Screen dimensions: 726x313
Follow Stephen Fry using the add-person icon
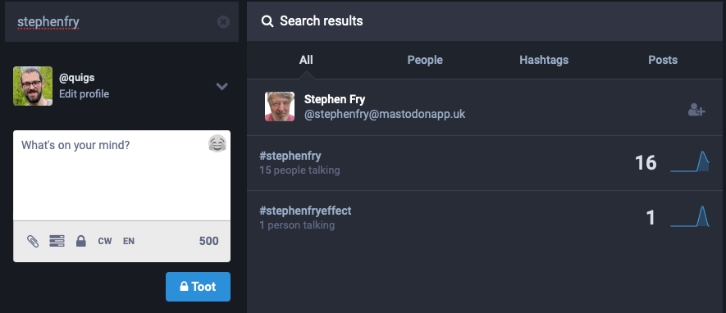696,110
